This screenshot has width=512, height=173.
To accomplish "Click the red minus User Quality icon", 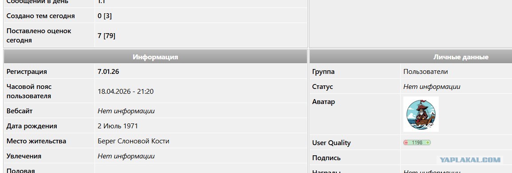I will click(406, 142).
